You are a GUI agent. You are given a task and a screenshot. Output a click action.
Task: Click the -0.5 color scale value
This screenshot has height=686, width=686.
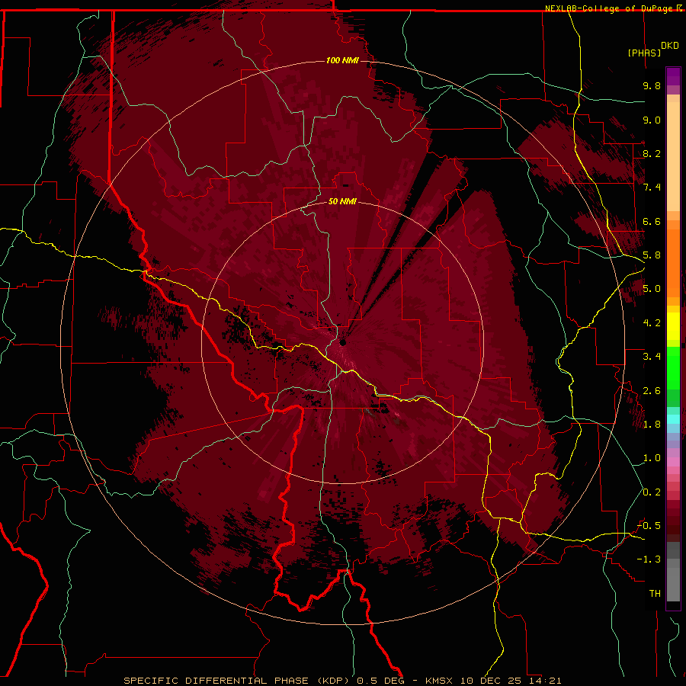649,526
